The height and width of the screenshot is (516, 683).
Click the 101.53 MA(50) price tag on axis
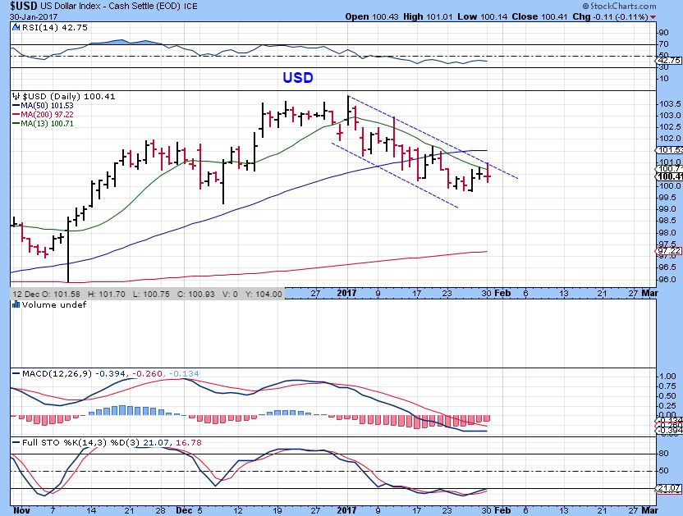point(669,150)
